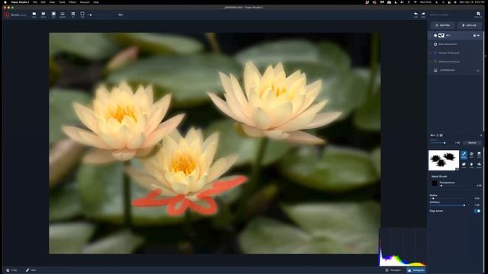This screenshot has height=274, width=488.
Task: Click the black mask brush color swatch
Action: (434, 183)
